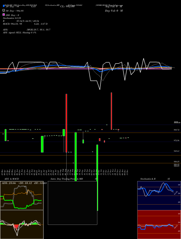Click the 'Day Vol: 0 M' text

coord(114,11)
